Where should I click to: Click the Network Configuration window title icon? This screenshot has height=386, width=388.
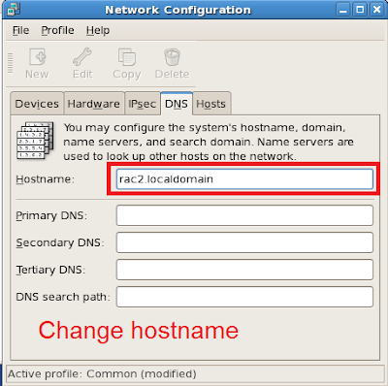pyautogui.click(x=14, y=9)
